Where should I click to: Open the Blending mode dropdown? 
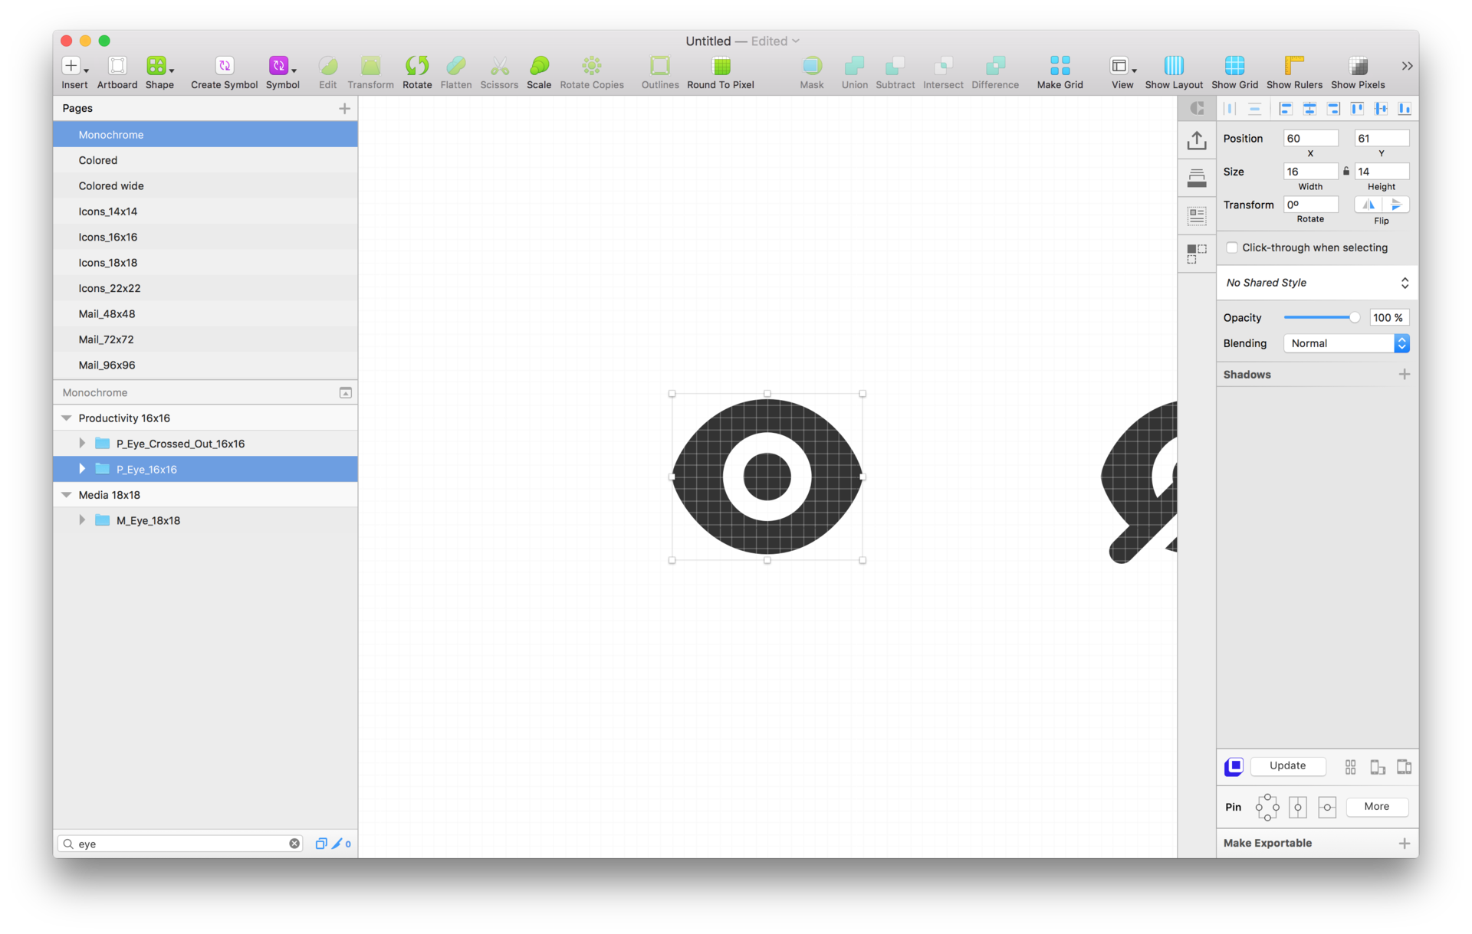click(1346, 343)
